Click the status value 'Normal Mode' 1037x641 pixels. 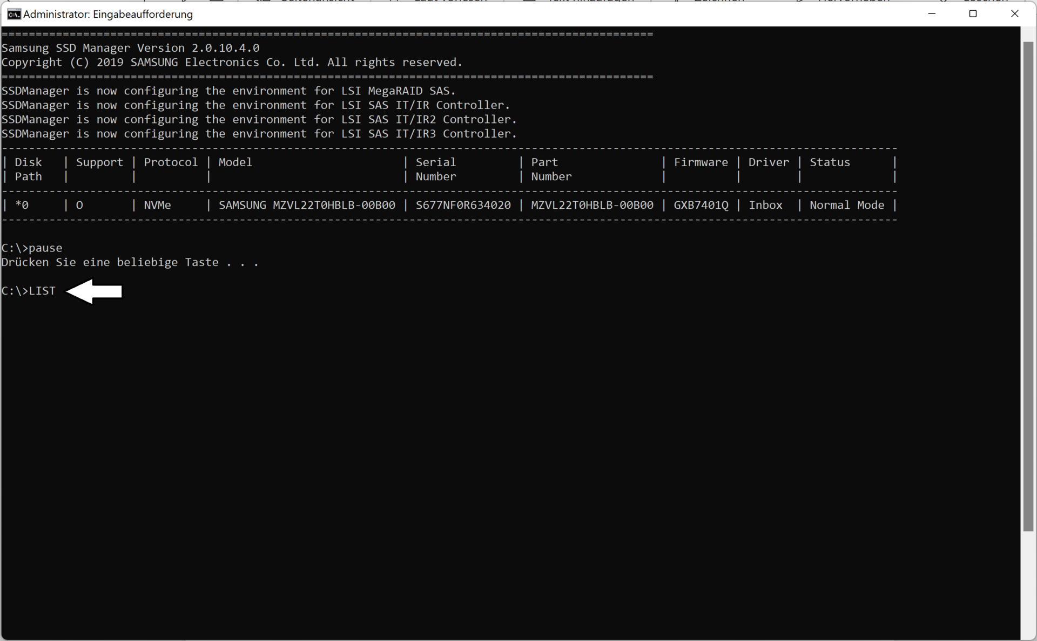click(846, 205)
